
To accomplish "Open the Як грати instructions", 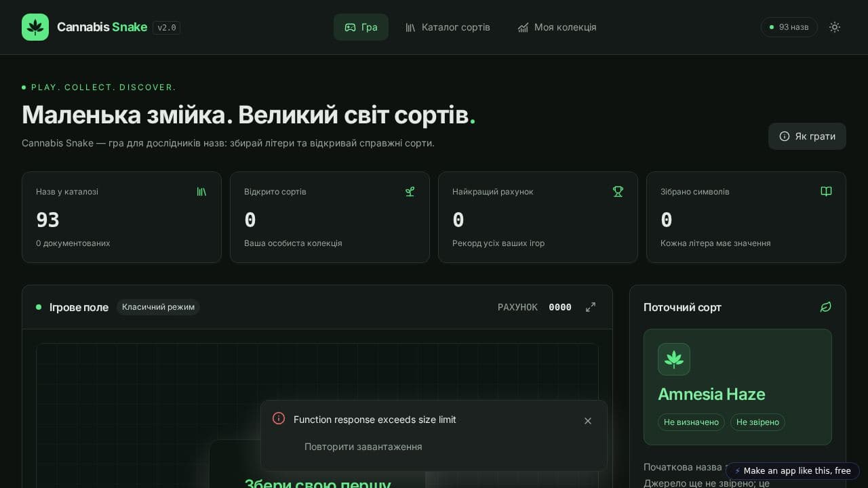I will pyautogui.click(x=807, y=136).
